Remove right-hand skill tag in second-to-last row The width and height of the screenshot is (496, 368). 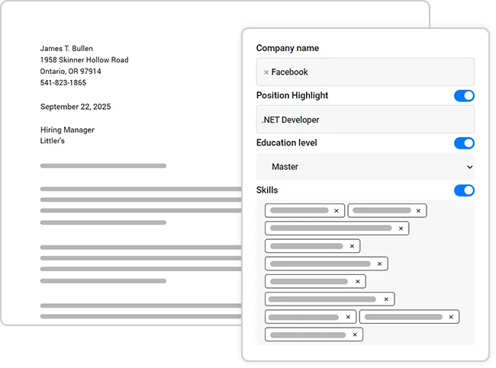(x=451, y=317)
